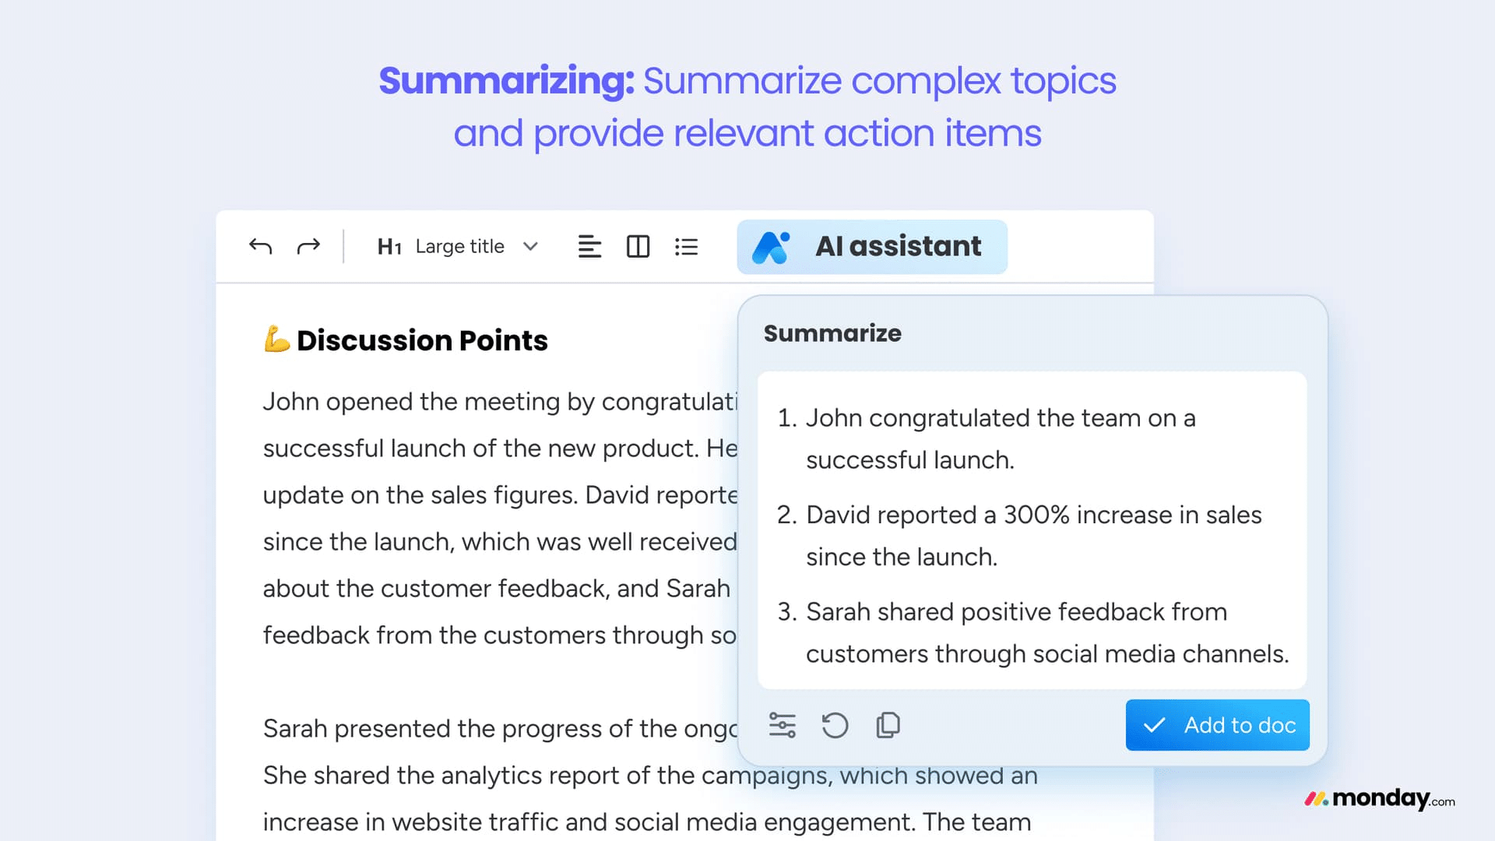1495x841 pixels.
Task: Select the bulleted list icon
Action: click(x=686, y=247)
